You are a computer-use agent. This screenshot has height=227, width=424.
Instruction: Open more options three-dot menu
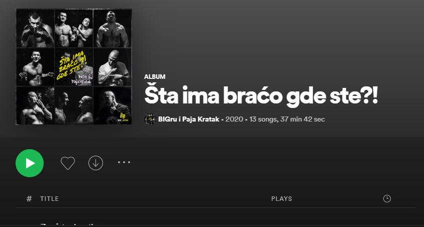124,162
